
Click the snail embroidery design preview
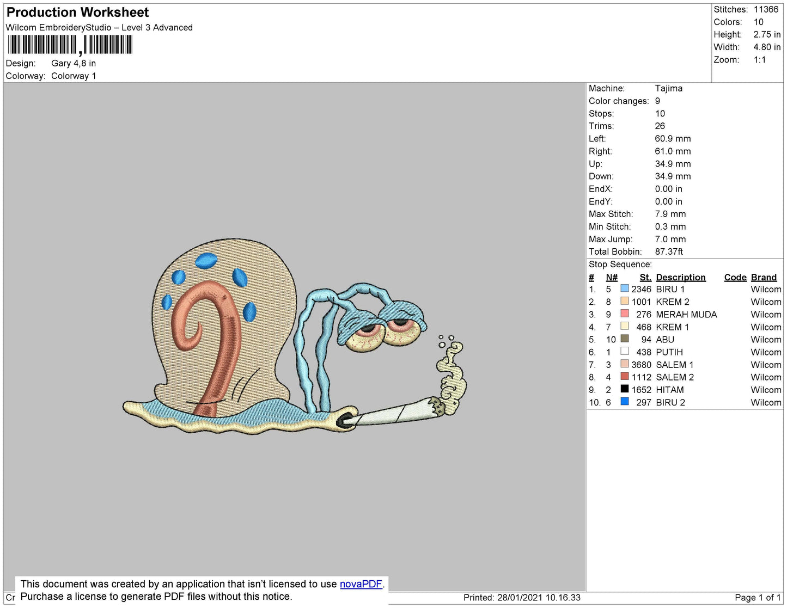coord(295,336)
